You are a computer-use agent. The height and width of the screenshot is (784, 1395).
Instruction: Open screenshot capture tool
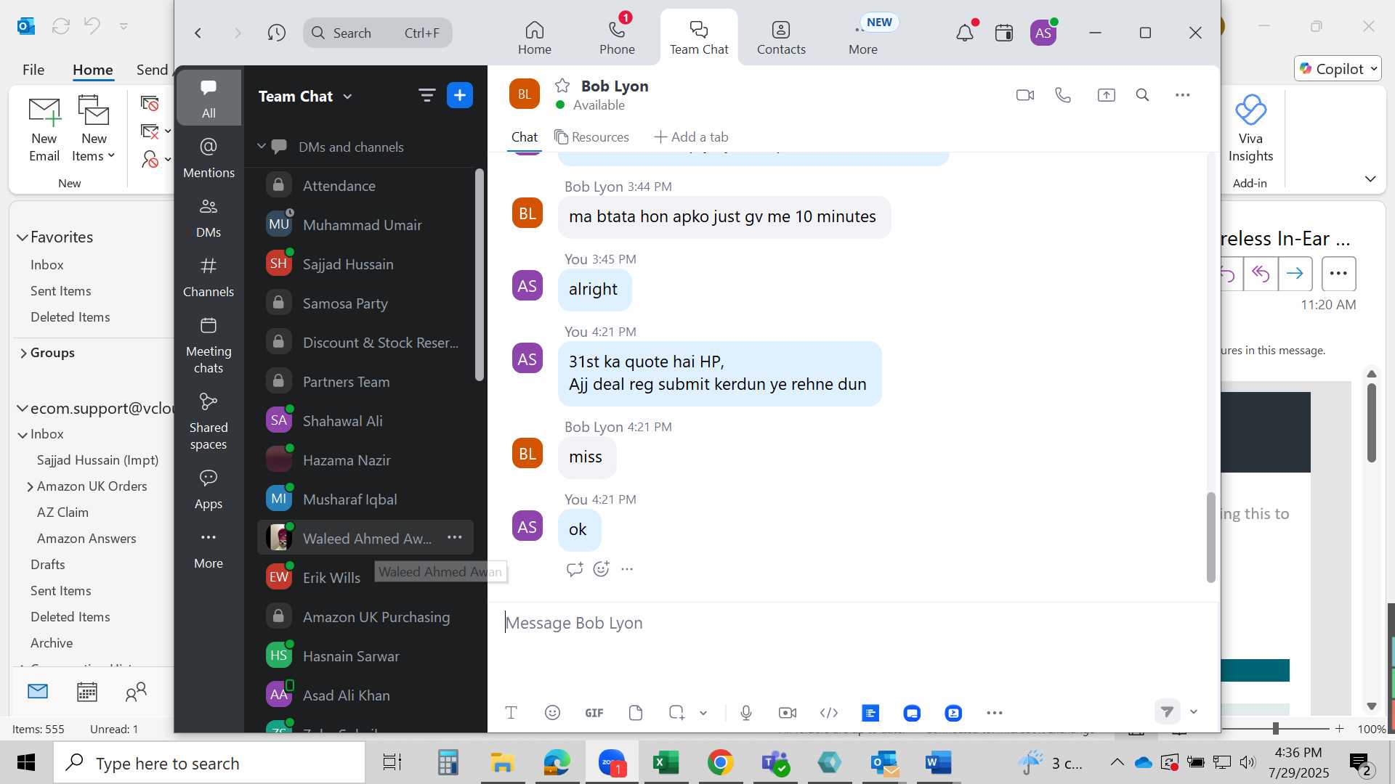tap(676, 713)
